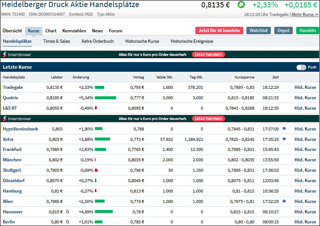Click the Depot button
The height and width of the screenshot is (226, 320).
284,30
